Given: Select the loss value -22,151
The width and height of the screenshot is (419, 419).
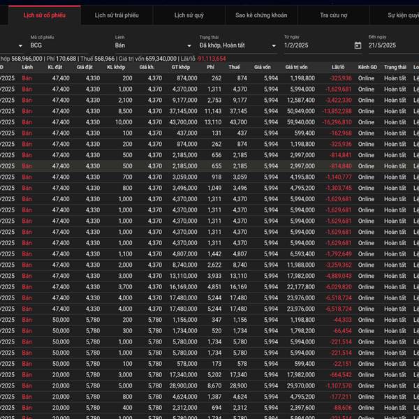Looking at the screenshot, I should coord(342,364).
